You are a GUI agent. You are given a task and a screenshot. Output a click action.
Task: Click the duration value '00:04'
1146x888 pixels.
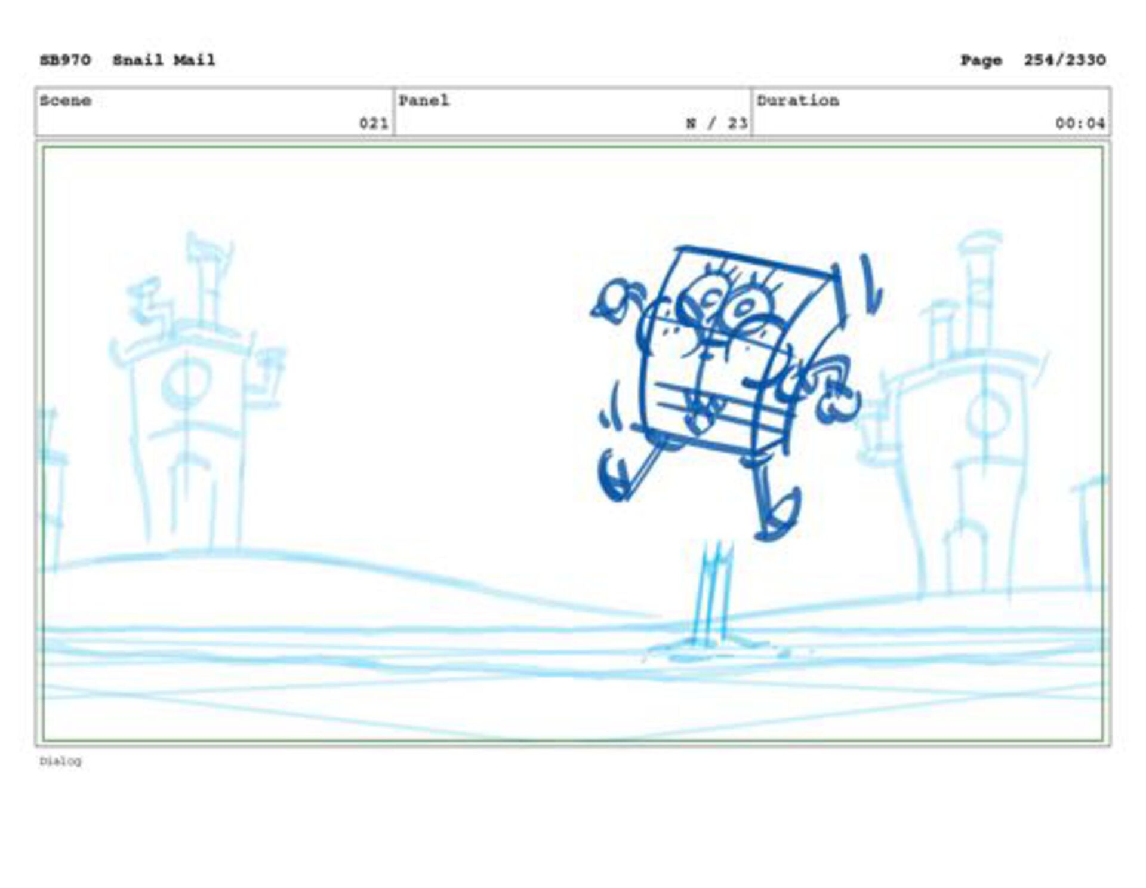[1080, 124]
